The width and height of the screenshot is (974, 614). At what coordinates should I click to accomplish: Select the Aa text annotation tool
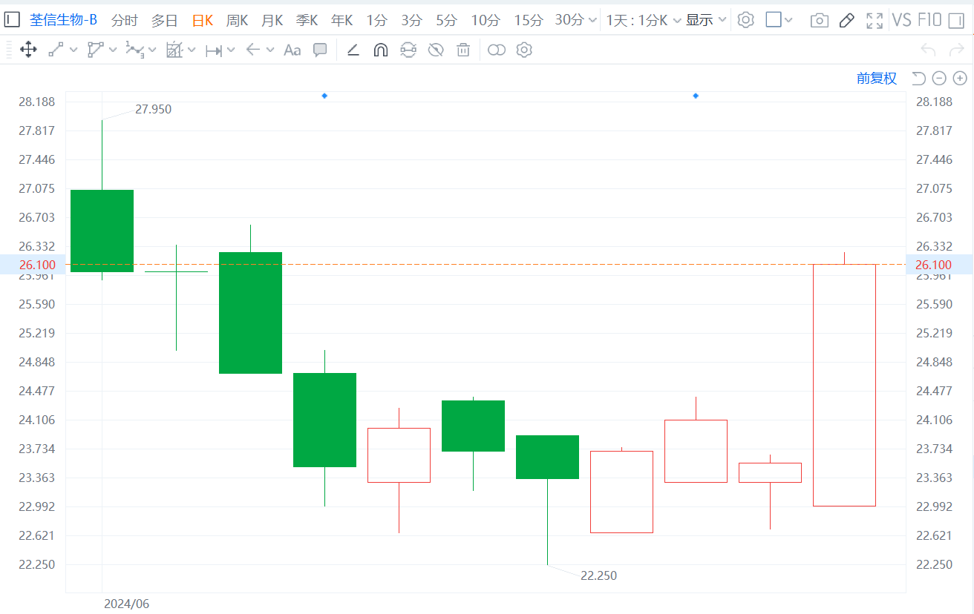coord(292,50)
